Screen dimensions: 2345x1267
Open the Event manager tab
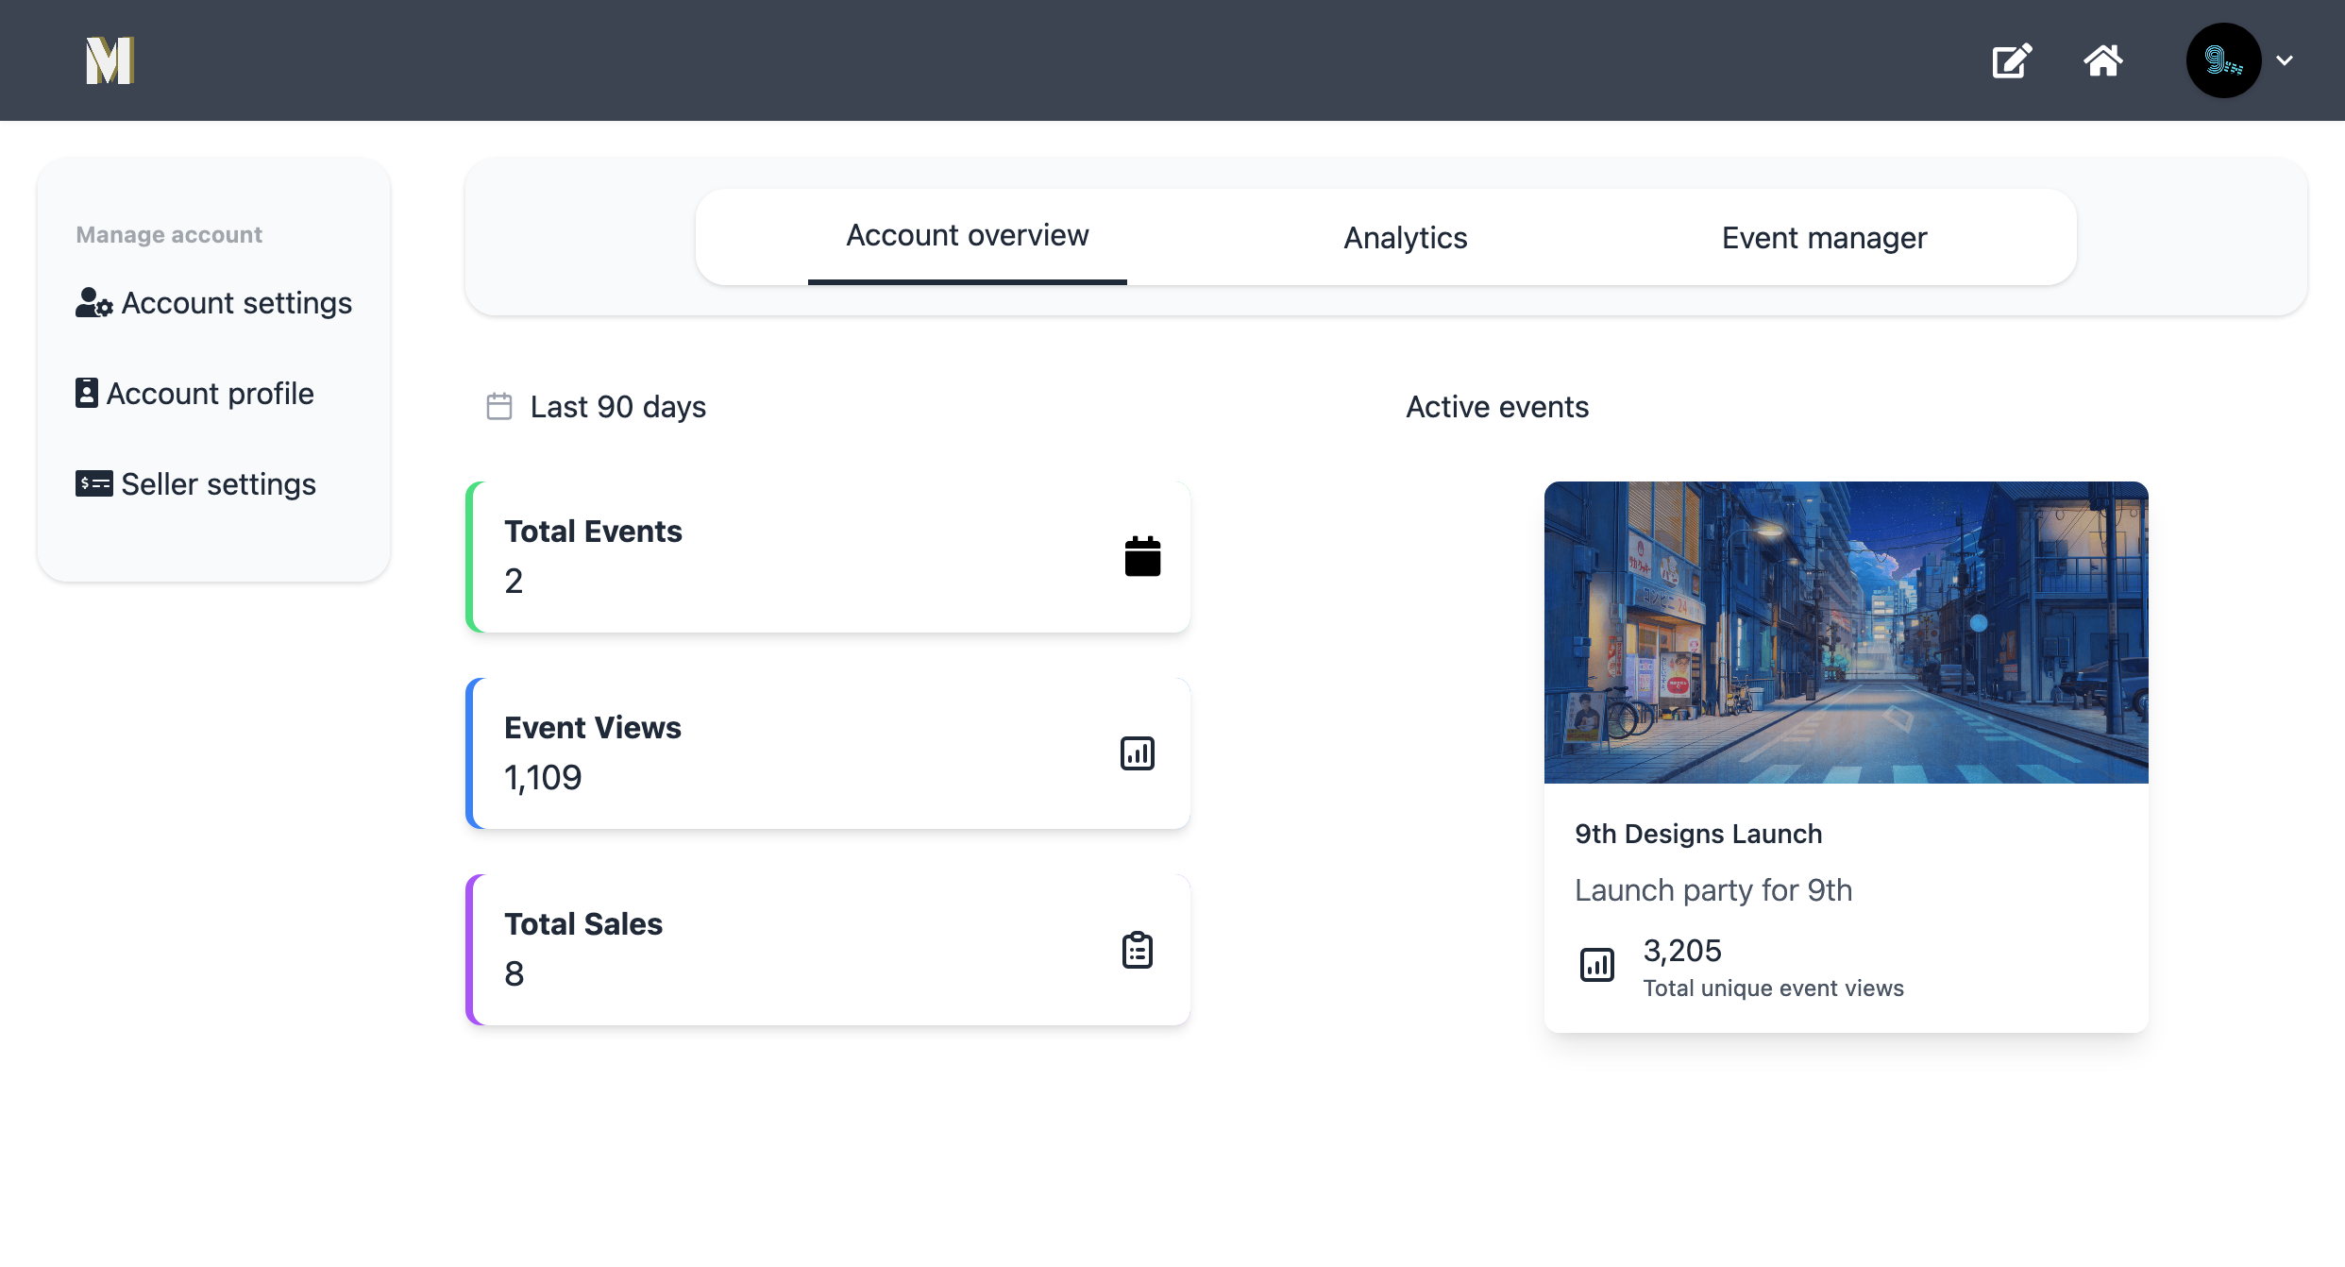(x=1824, y=238)
